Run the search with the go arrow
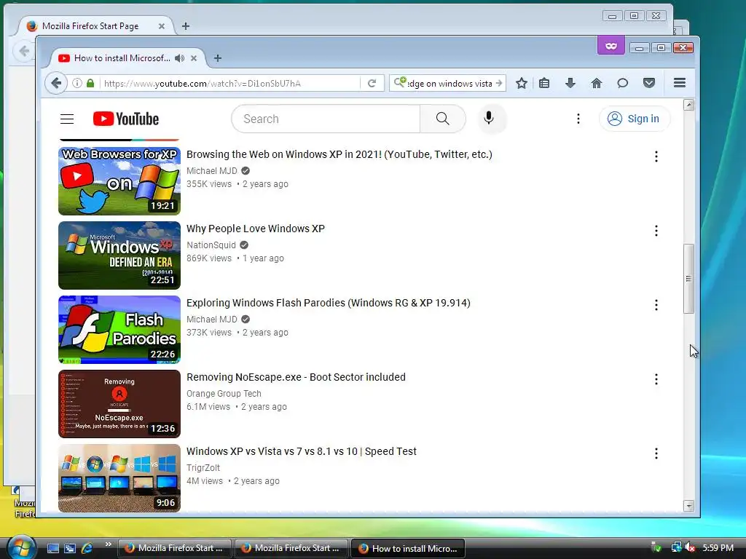The height and width of the screenshot is (559, 746). coord(498,83)
